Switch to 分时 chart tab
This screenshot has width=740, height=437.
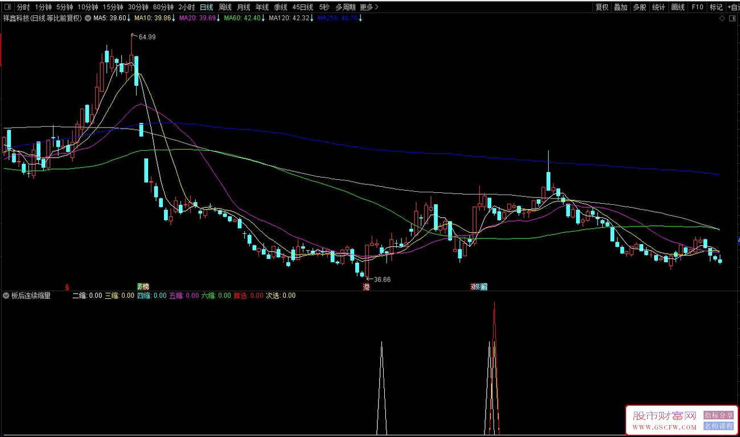pos(23,7)
